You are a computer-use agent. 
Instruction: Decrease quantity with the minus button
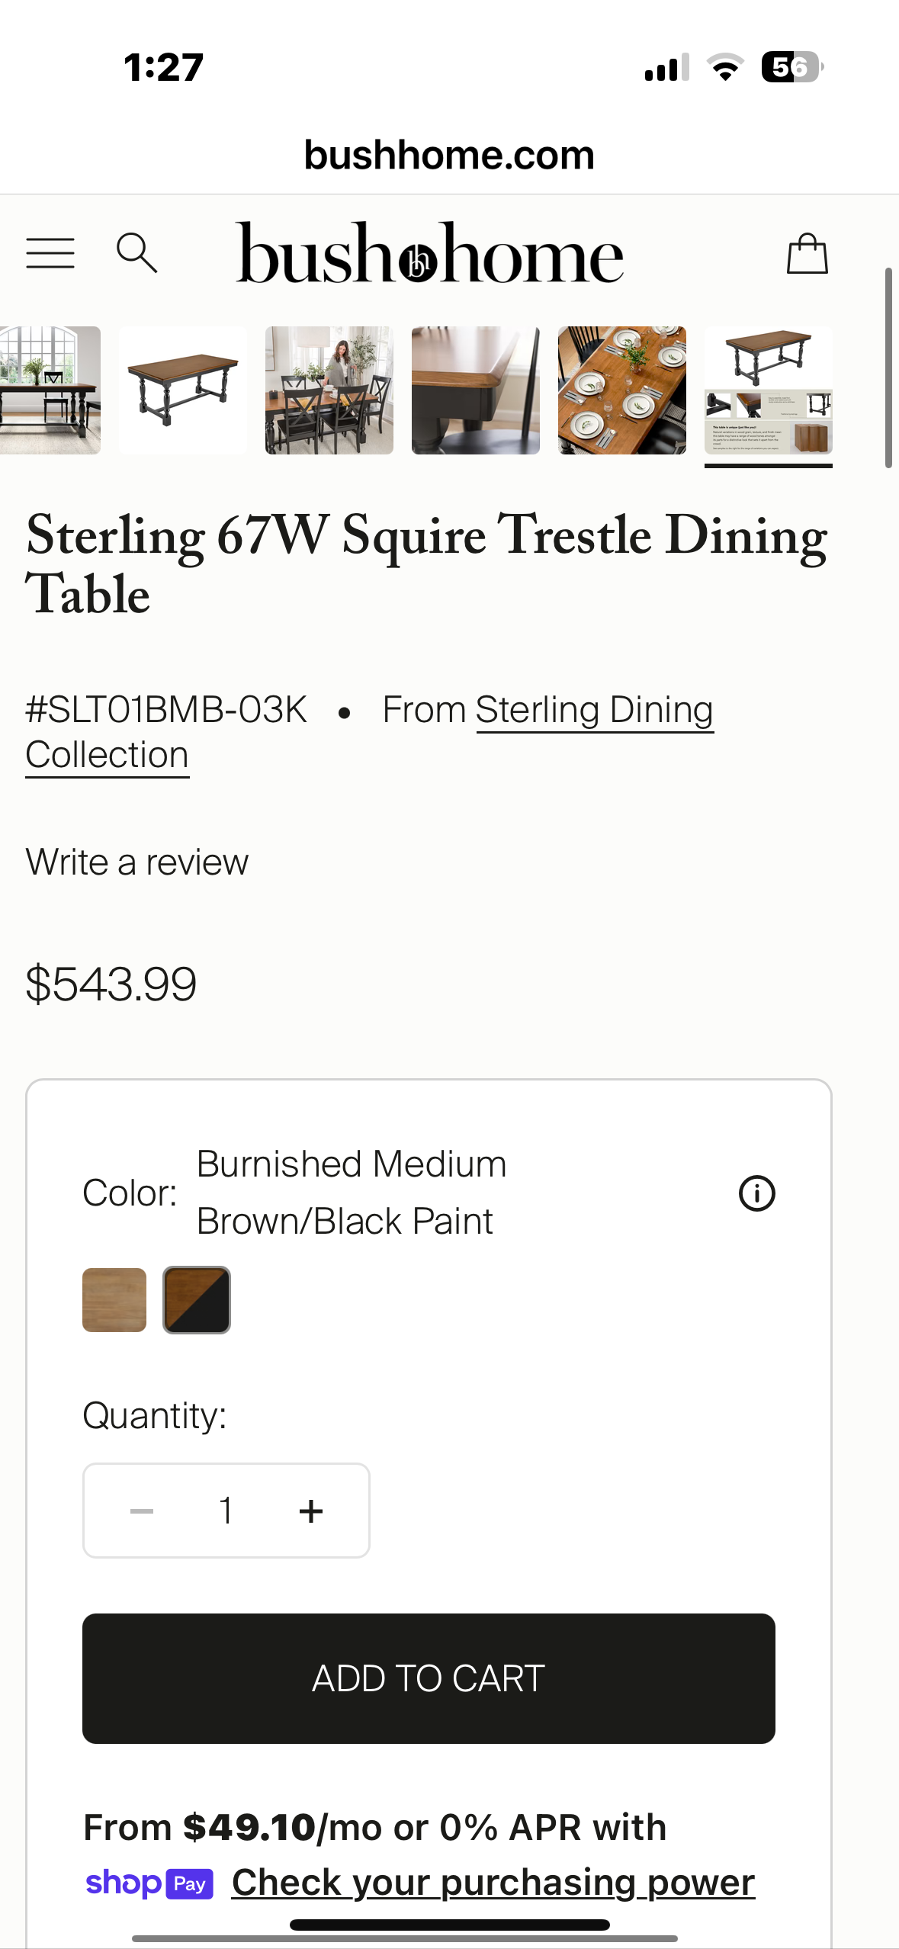click(x=142, y=1511)
